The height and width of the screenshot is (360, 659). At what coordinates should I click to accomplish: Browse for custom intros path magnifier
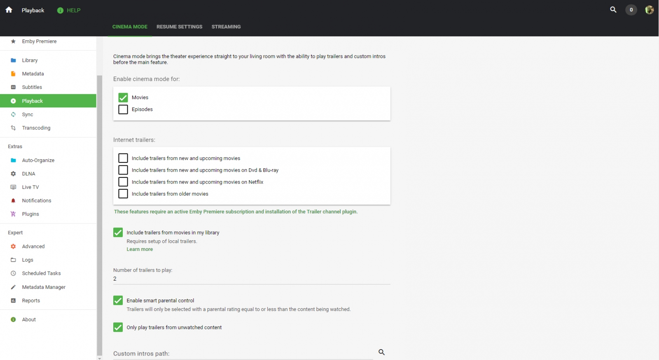(x=381, y=352)
